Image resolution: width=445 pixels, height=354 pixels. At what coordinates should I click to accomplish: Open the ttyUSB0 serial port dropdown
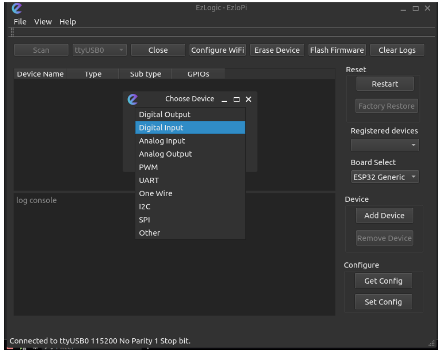[x=100, y=50]
